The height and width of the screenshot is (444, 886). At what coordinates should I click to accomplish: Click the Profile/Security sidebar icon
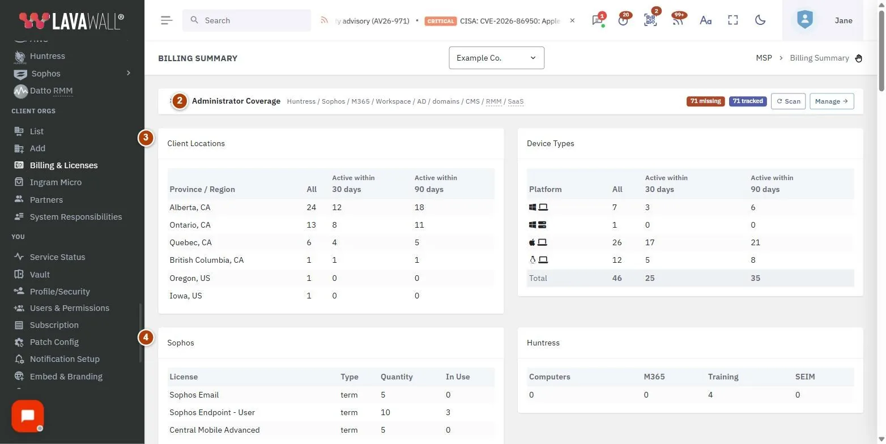[x=19, y=291]
